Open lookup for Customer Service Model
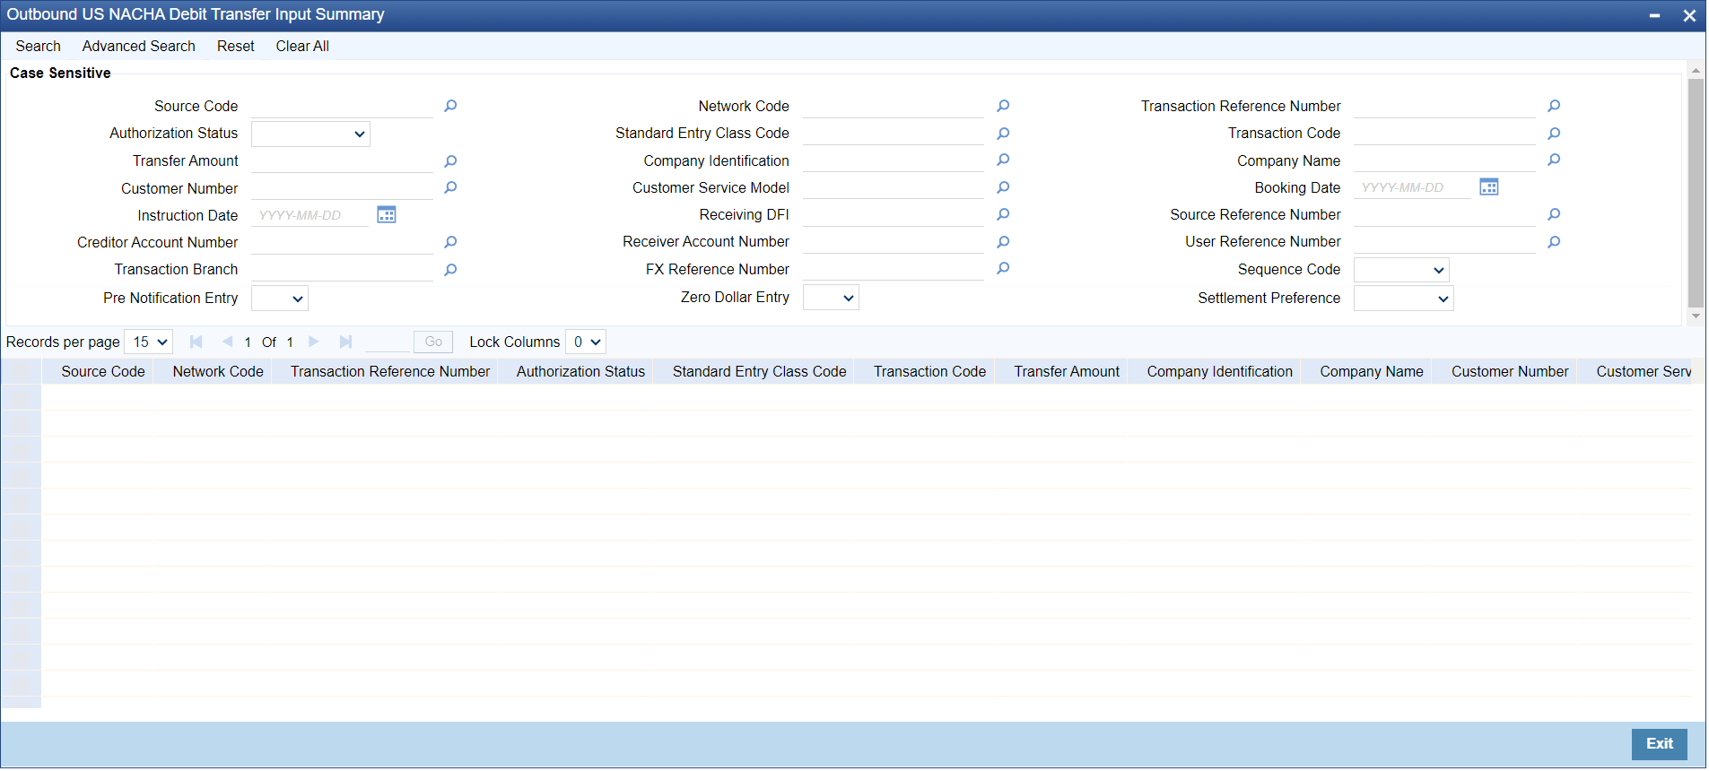Image resolution: width=1709 pixels, height=771 pixels. [1003, 187]
